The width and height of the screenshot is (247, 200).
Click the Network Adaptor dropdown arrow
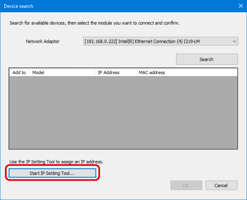(x=234, y=41)
